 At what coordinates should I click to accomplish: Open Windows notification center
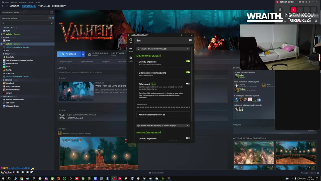click(x=317, y=178)
